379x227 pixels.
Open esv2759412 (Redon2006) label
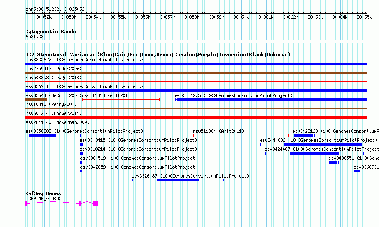point(54,69)
